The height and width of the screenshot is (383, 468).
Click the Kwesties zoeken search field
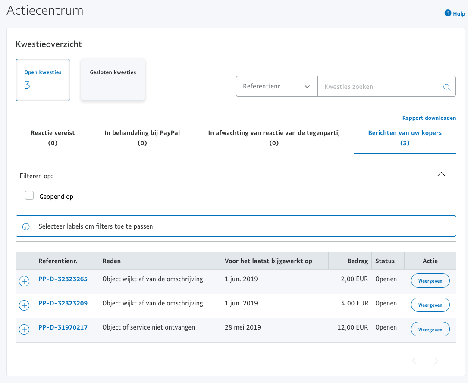tap(377, 87)
